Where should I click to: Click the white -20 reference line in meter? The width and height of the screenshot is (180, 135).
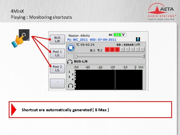[x=115, y=79]
